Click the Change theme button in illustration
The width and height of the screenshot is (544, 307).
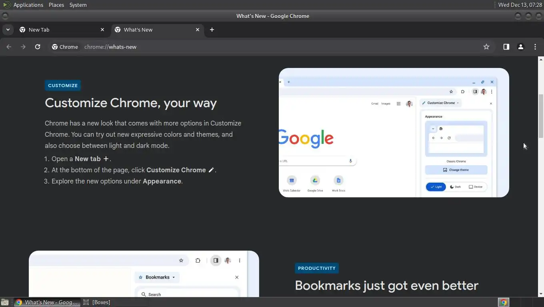(x=456, y=170)
